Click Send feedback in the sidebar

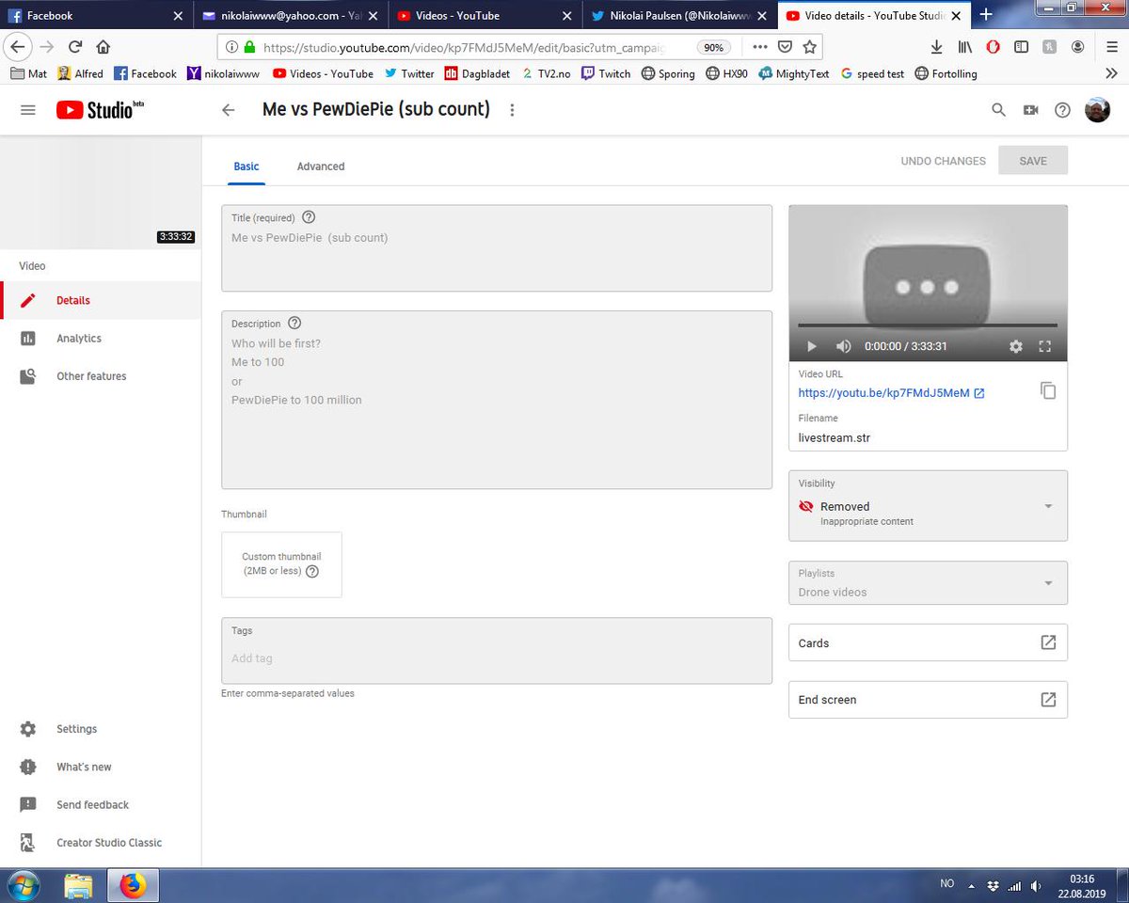(x=101, y=804)
